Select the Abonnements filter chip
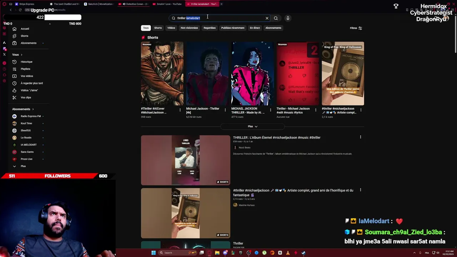The height and width of the screenshot is (257, 457). 273,28
